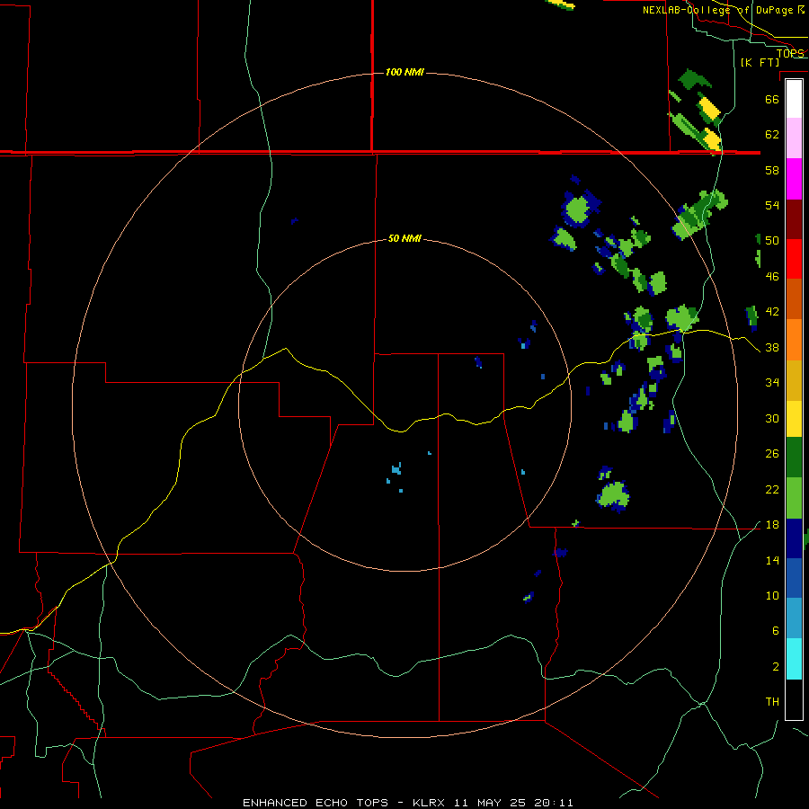Image resolution: width=809 pixels, height=809 pixels.
Task: Select the '42' scale value
Action: click(x=772, y=312)
